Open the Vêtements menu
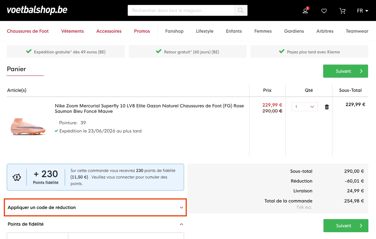Viewport: 376px width, 239px height. pos(72,31)
